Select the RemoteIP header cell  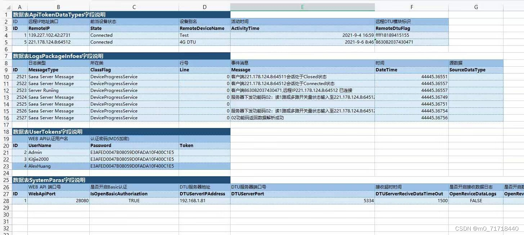coord(58,28)
